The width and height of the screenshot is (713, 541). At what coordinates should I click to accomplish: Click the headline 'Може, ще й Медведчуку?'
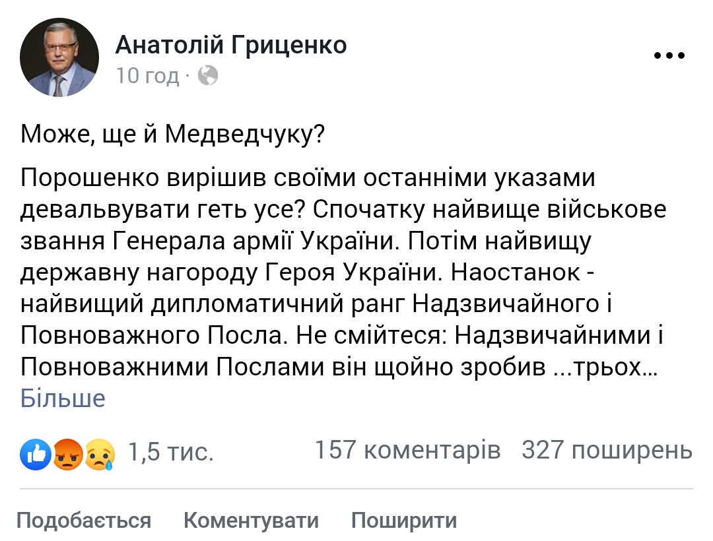coord(173,135)
